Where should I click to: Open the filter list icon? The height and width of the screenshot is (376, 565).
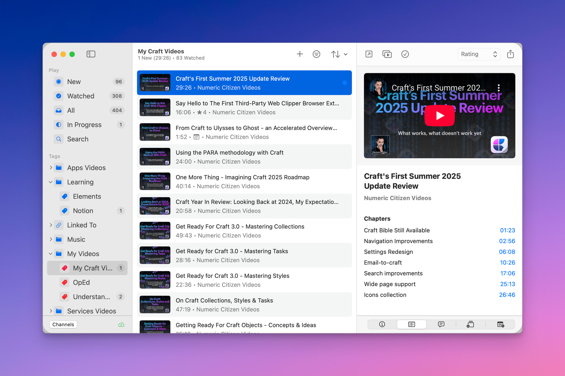[316, 54]
